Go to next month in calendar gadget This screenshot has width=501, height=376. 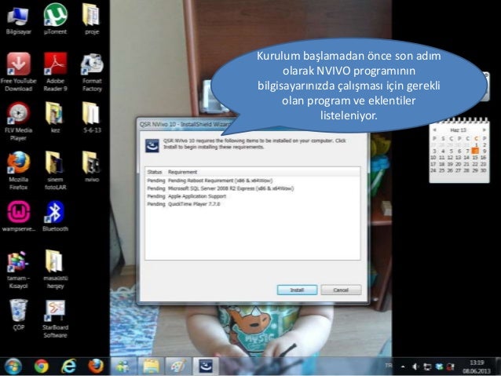coord(484,130)
